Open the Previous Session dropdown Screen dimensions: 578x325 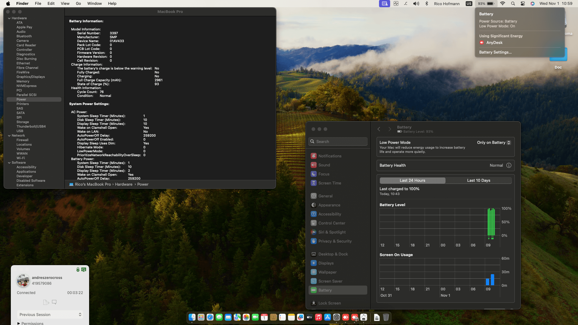(x=50, y=314)
